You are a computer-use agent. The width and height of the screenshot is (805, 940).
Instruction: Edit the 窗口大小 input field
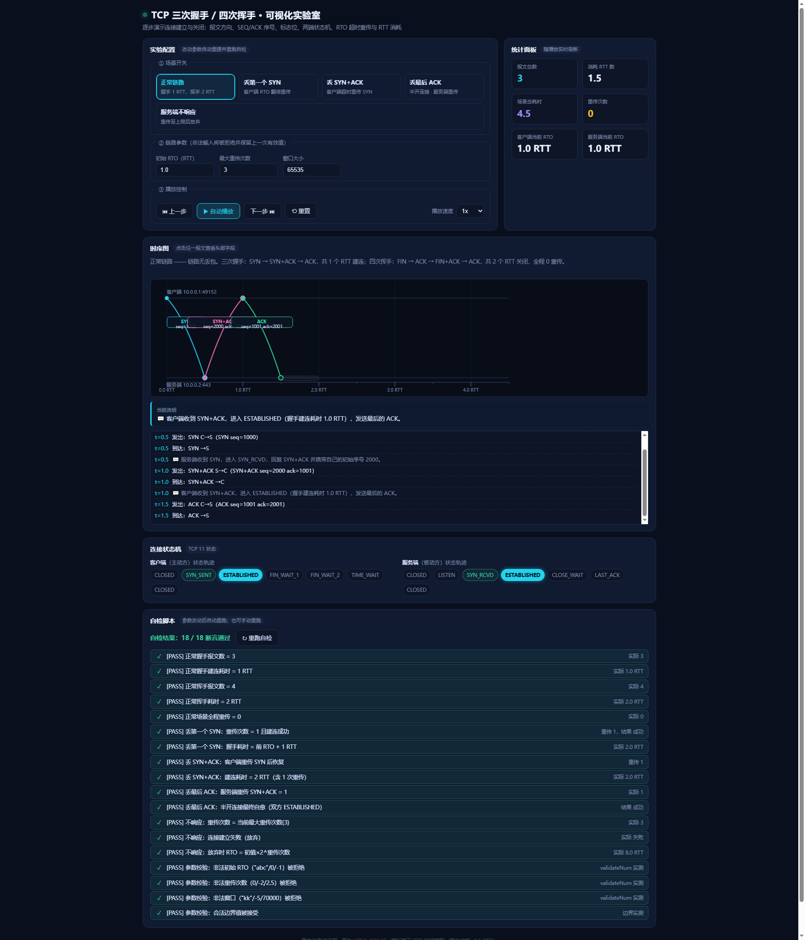click(312, 170)
